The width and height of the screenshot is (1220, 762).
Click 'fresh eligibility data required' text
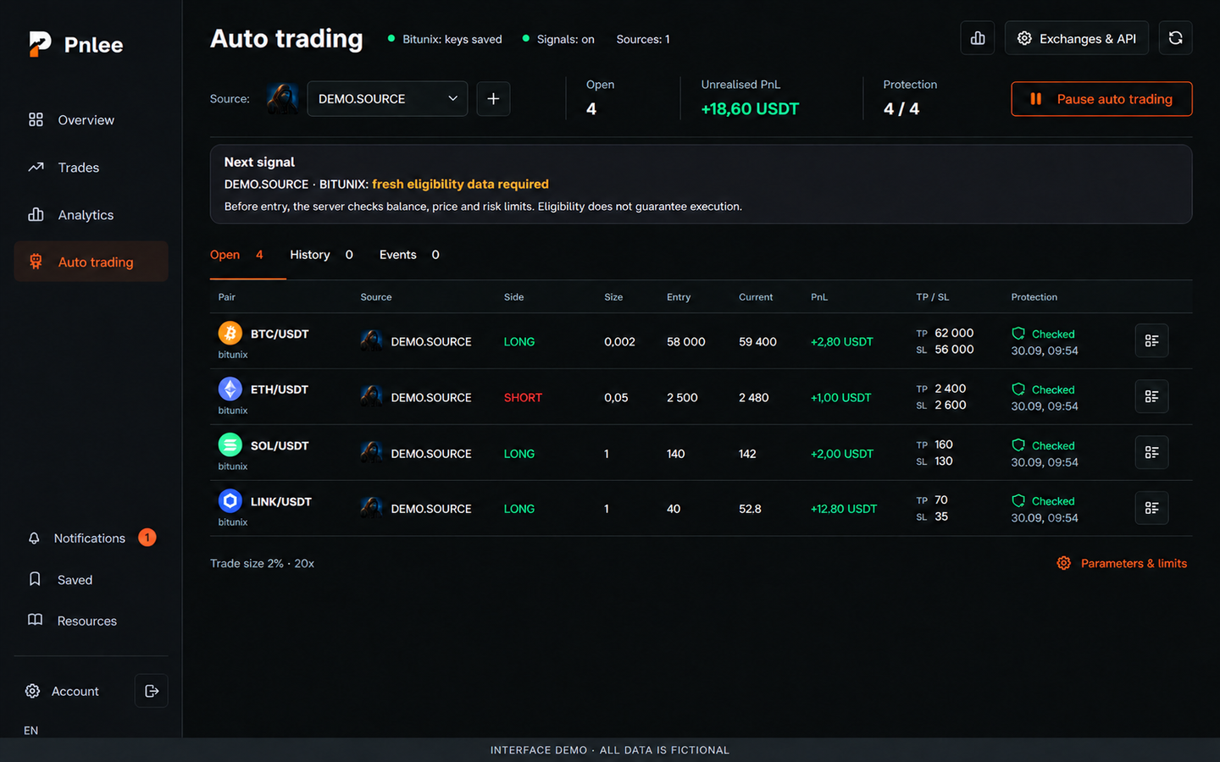coord(460,184)
